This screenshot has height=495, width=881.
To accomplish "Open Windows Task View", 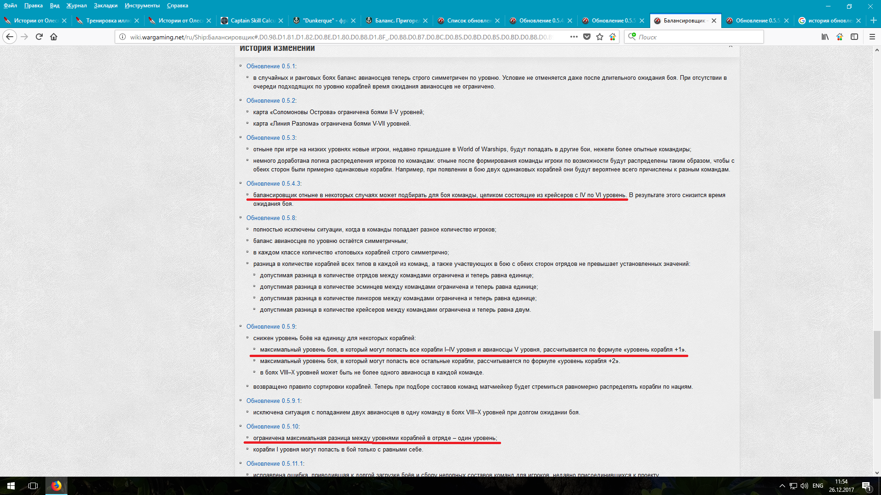I will click(x=33, y=486).
